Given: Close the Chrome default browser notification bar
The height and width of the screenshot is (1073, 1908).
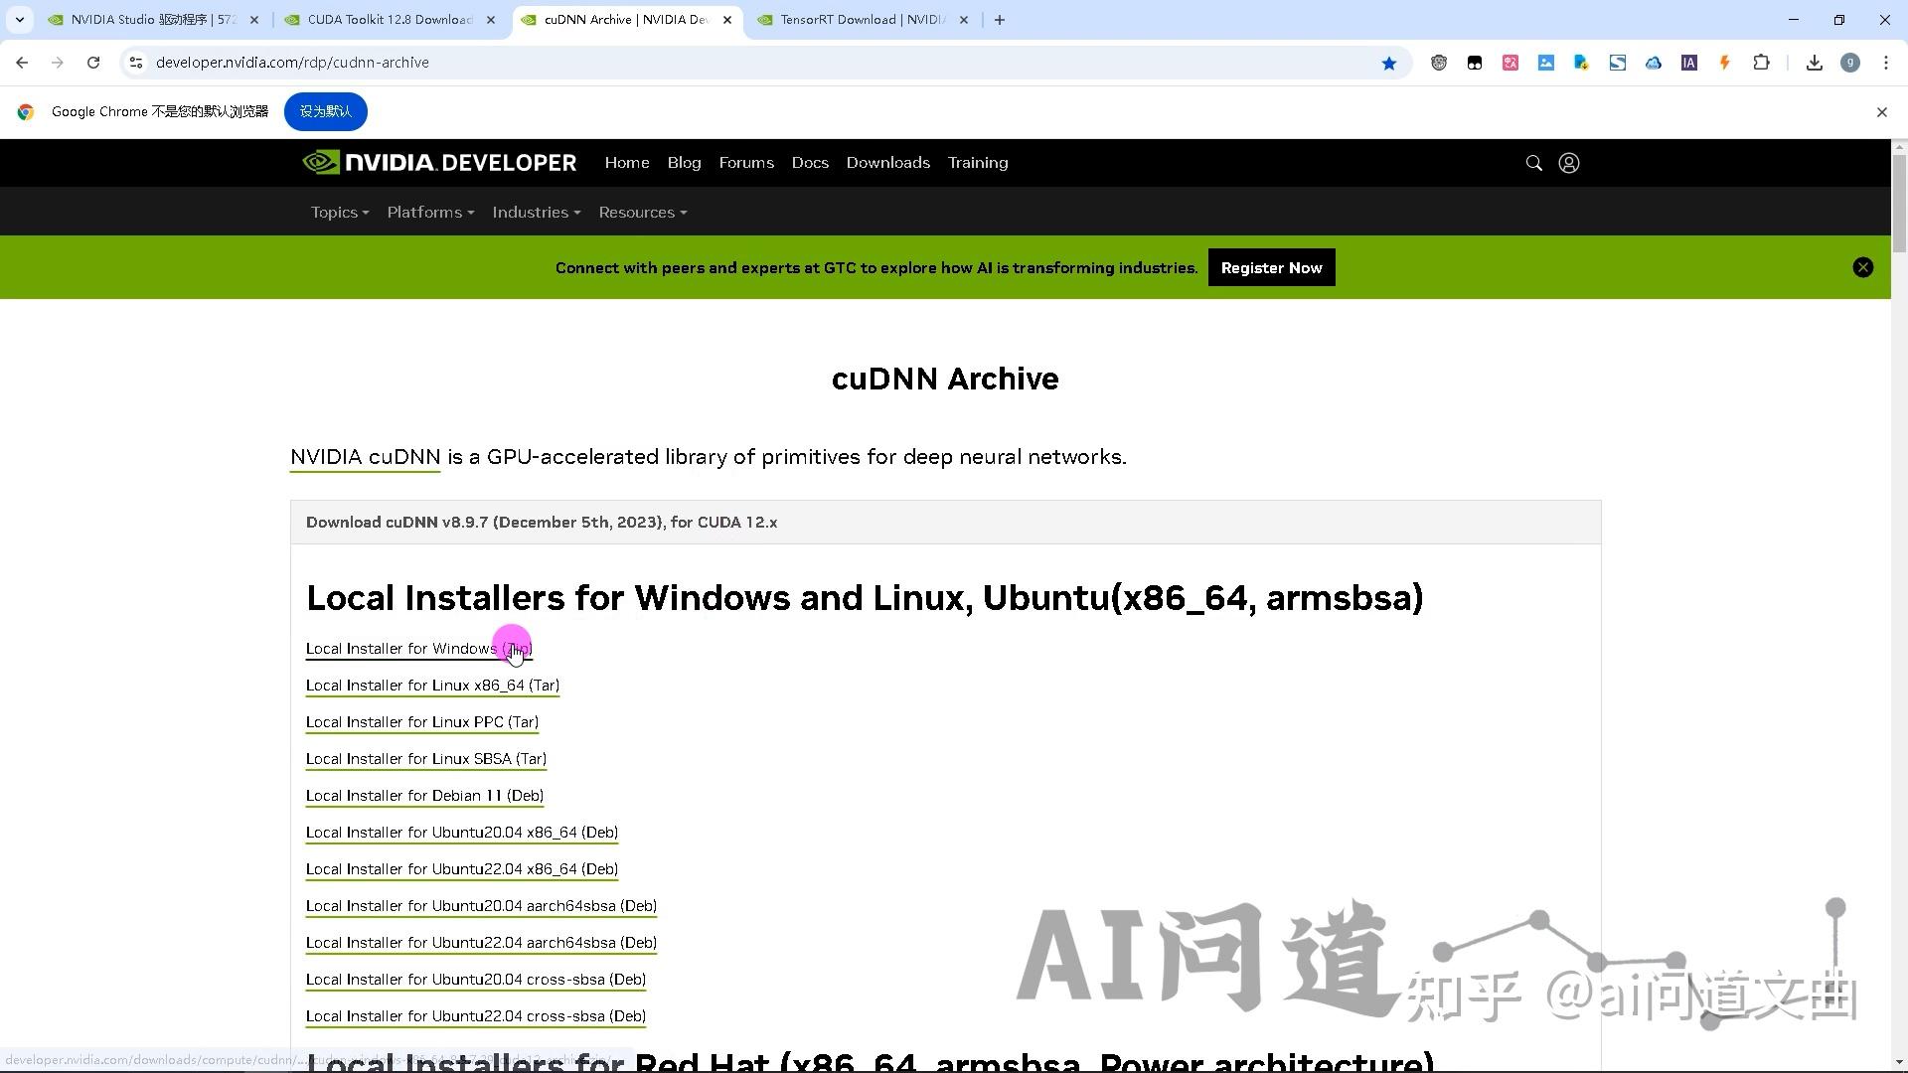Looking at the screenshot, I should pos(1881,111).
